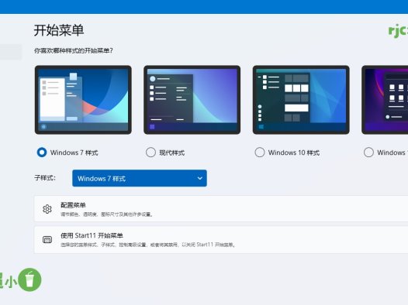
Task: Select the Windows 7 样式 radio button
Action: coord(42,152)
